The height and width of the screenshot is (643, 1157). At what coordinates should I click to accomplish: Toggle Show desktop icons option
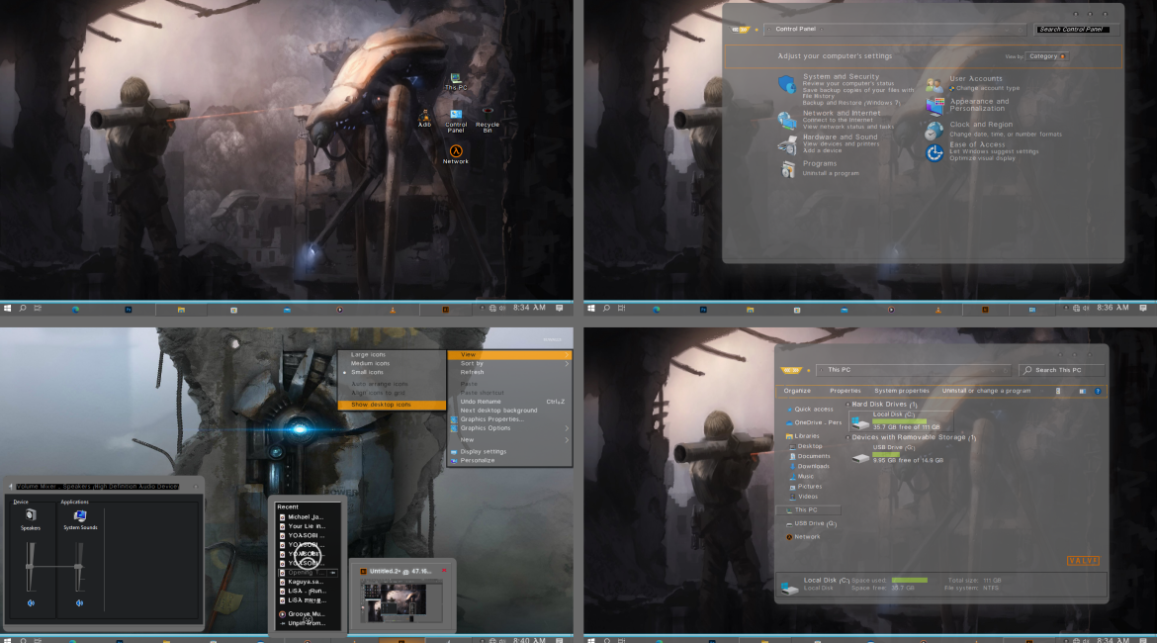coord(381,404)
